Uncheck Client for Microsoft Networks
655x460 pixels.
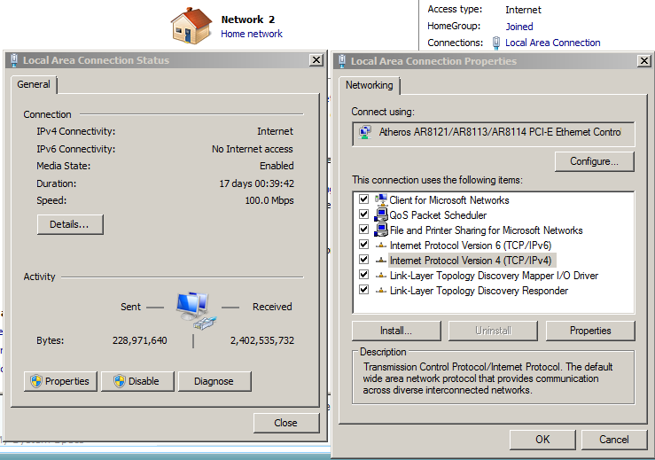coord(364,199)
